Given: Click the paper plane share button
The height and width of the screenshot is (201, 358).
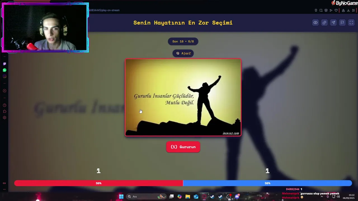Looking at the screenshot, I should (333, 23).
